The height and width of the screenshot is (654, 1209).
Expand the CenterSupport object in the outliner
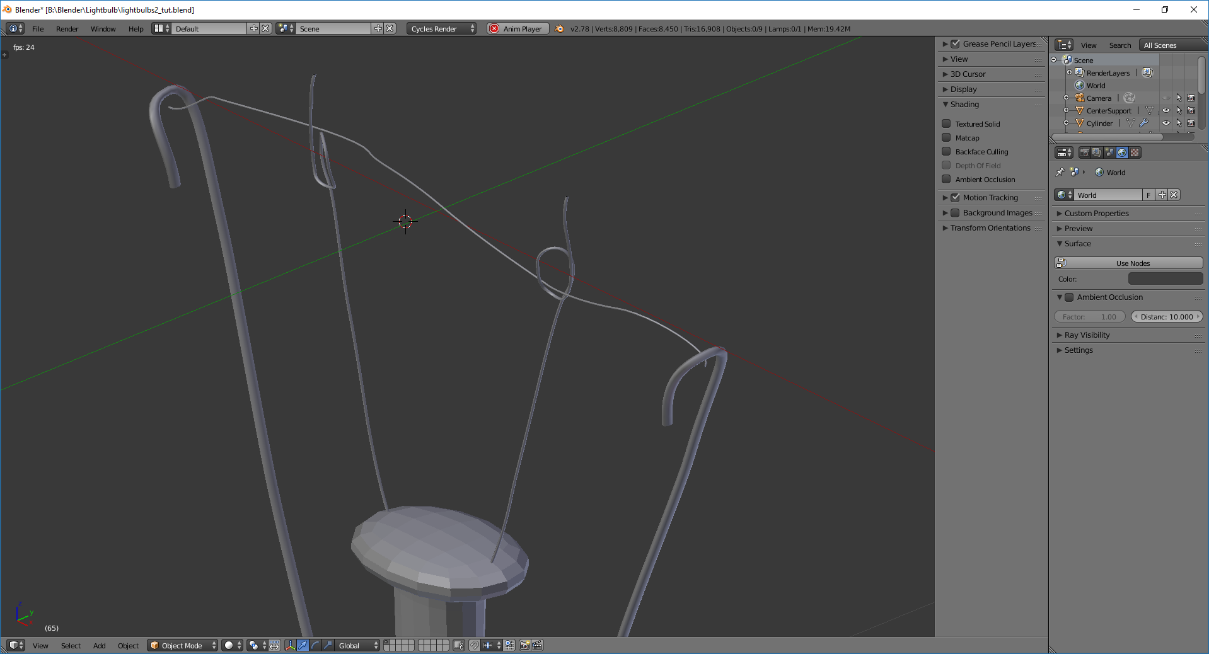pos(1066,110)
